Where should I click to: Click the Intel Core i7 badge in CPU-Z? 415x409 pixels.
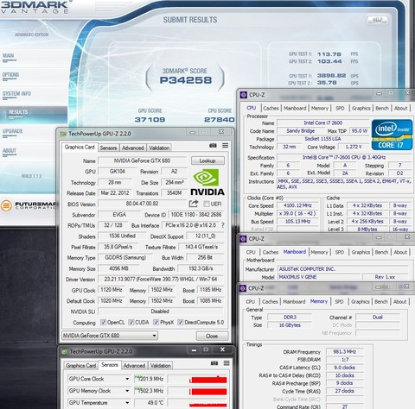click(x=392, y=135)
